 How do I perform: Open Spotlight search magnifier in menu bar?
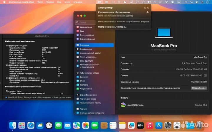[x=191, y=2]
